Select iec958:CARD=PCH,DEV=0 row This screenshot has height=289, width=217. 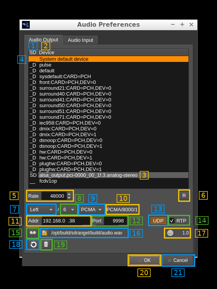click(108, 123)
